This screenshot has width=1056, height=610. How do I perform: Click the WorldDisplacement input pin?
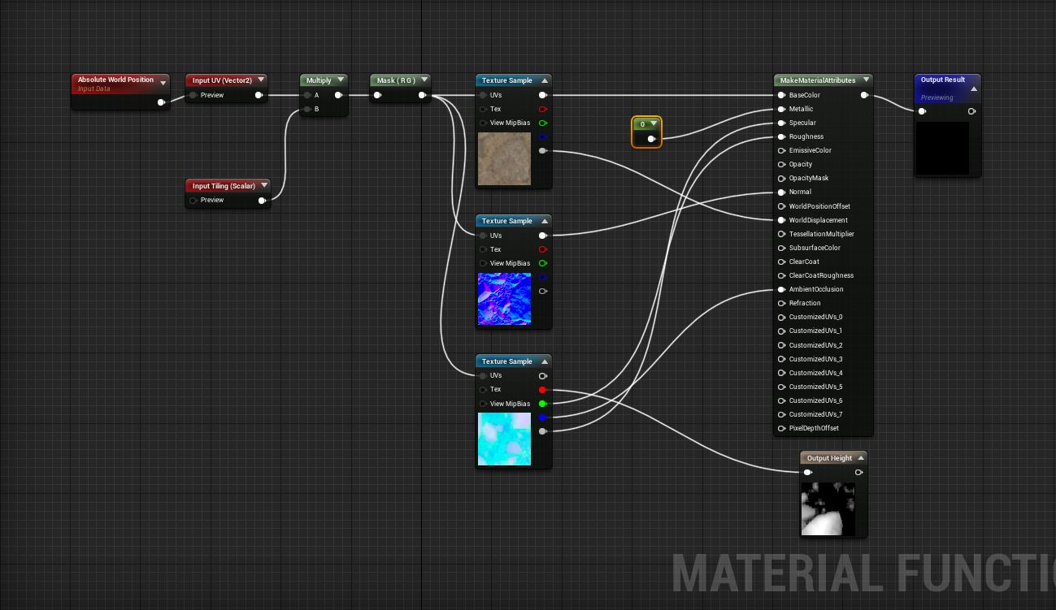click(781, 220)
